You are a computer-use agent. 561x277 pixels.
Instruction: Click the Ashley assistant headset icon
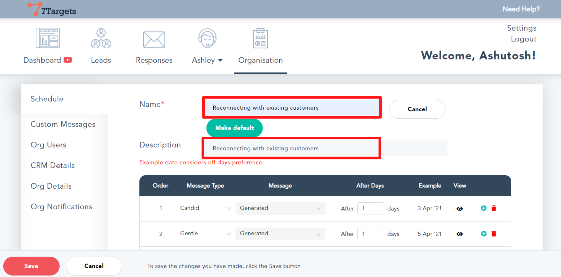[207, 38]
